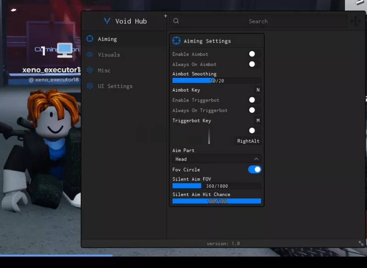
Task: Turn off the Fov Circle toggle
Action: tap(255, 170)
